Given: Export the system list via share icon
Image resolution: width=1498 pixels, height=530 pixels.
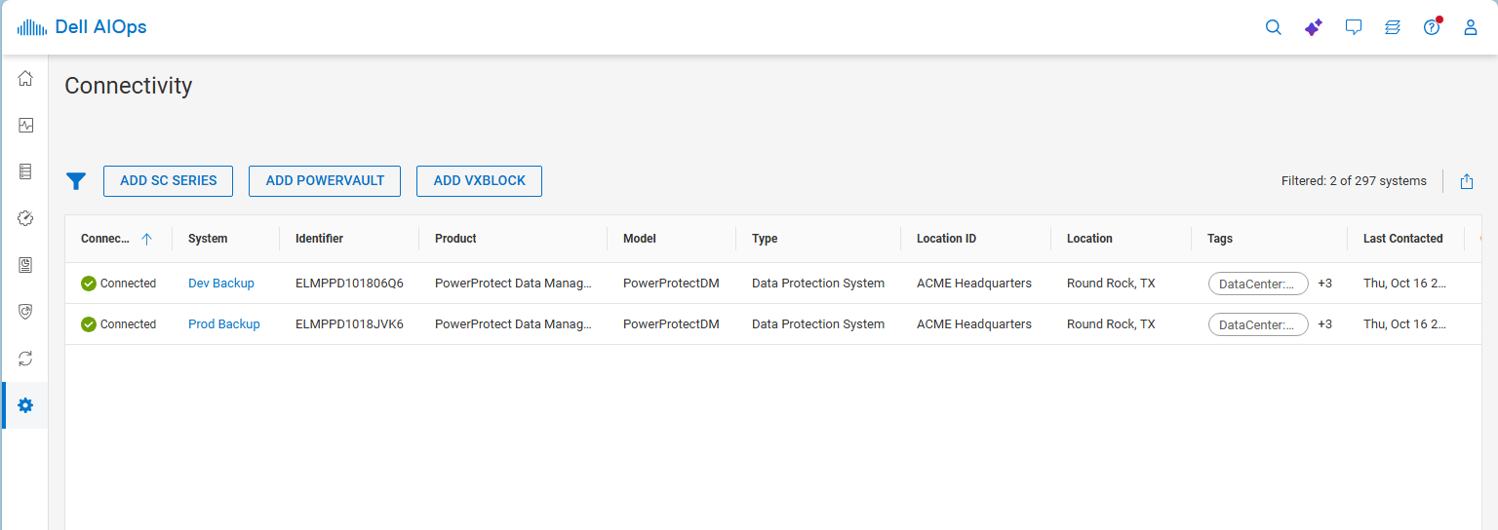Looking at the screenshot, I should (1467, 181).
